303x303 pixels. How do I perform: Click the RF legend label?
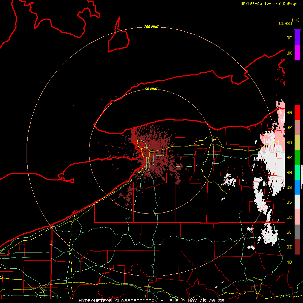click(289, 38)
